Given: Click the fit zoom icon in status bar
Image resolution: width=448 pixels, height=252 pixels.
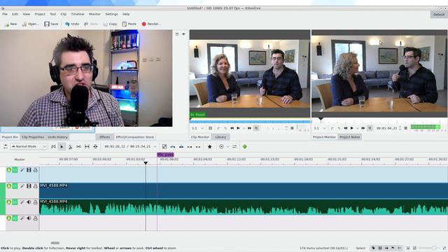Looking at the screenshot, I should [414, 248].
